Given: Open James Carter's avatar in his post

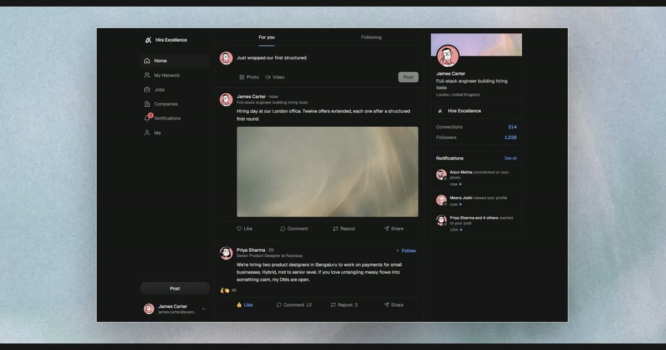Looking at the screenshot, I should (226, 99).
